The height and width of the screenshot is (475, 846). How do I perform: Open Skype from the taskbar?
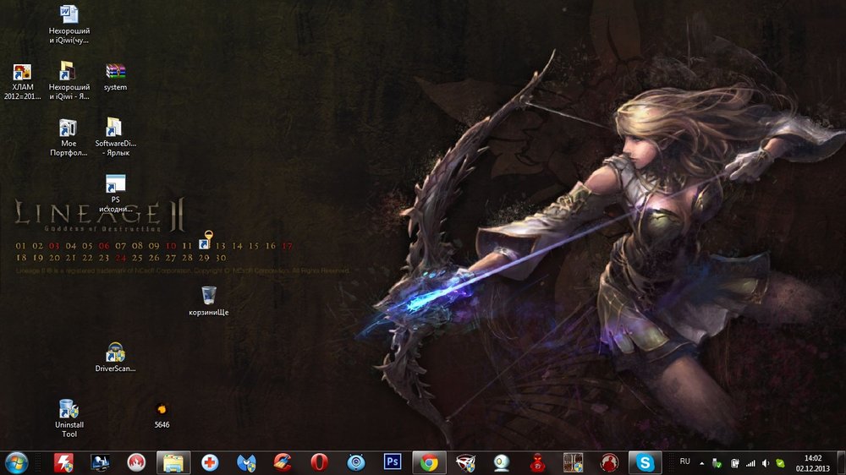click(645, 462)
